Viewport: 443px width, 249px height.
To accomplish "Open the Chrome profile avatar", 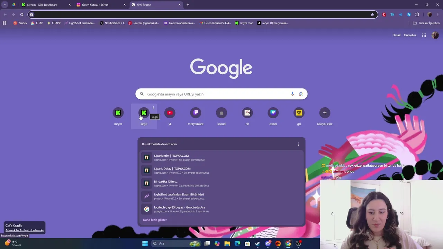I will [430, 15].
